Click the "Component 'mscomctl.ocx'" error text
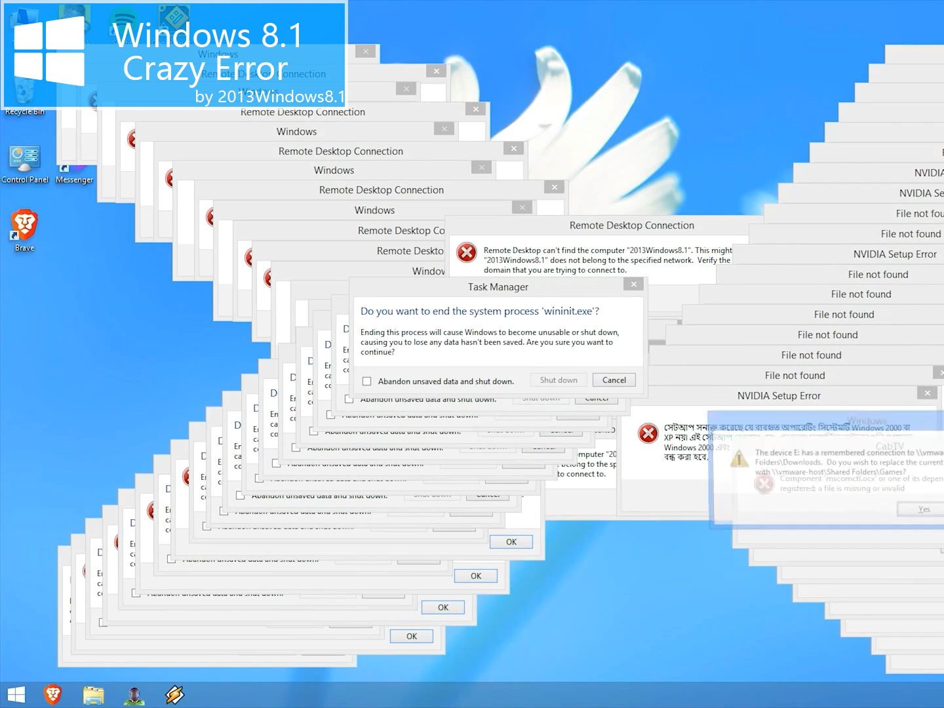The height and width of the screenshot is (708, 944). (861, 483)
